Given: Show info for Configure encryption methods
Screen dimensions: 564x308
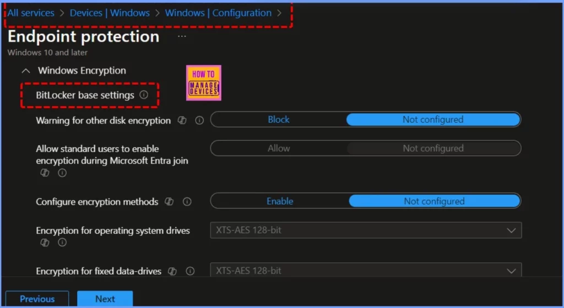Looking at the screenshot, I should pyautogui.click(x=187, y=202).
